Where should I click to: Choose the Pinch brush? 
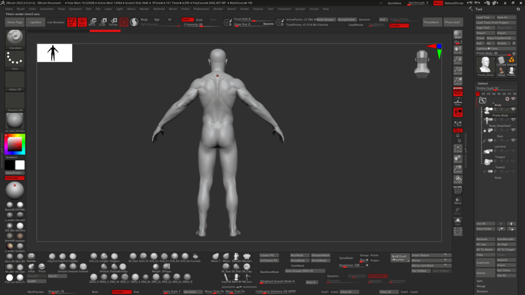pyautogui.click(x=42, y=266)
